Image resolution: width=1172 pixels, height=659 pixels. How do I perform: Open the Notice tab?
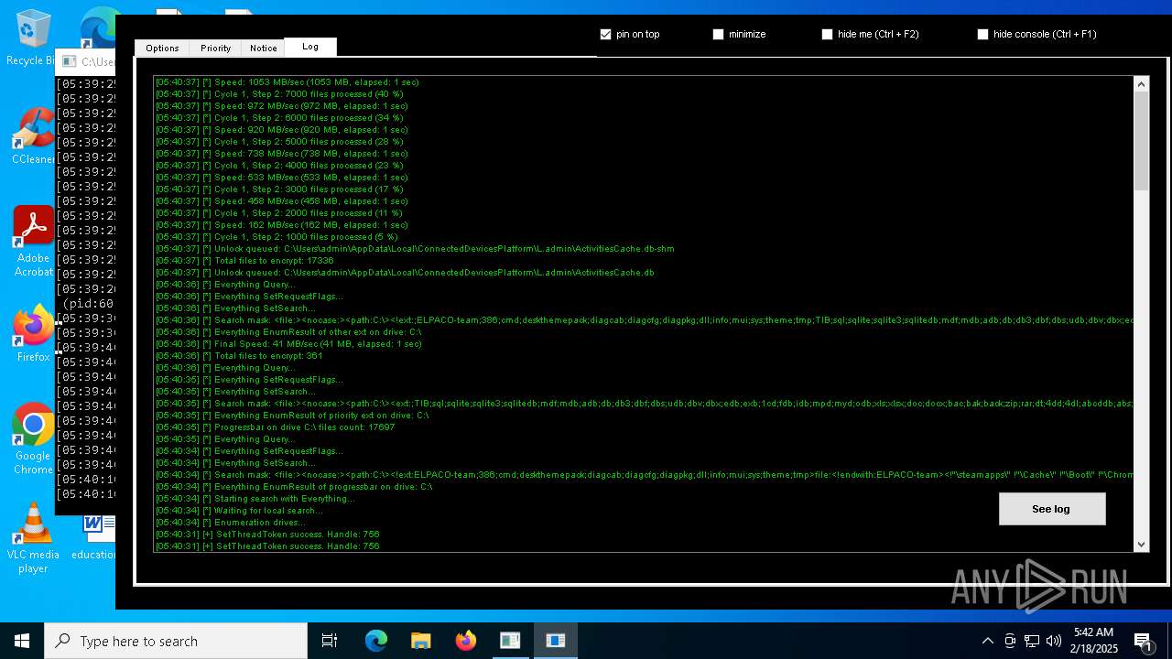263,49
